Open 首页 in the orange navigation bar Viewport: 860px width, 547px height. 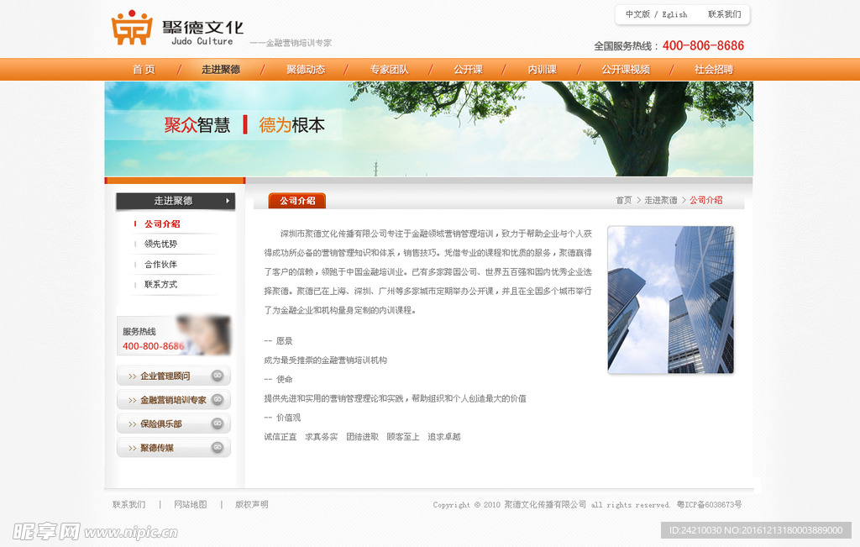(144, 70)
